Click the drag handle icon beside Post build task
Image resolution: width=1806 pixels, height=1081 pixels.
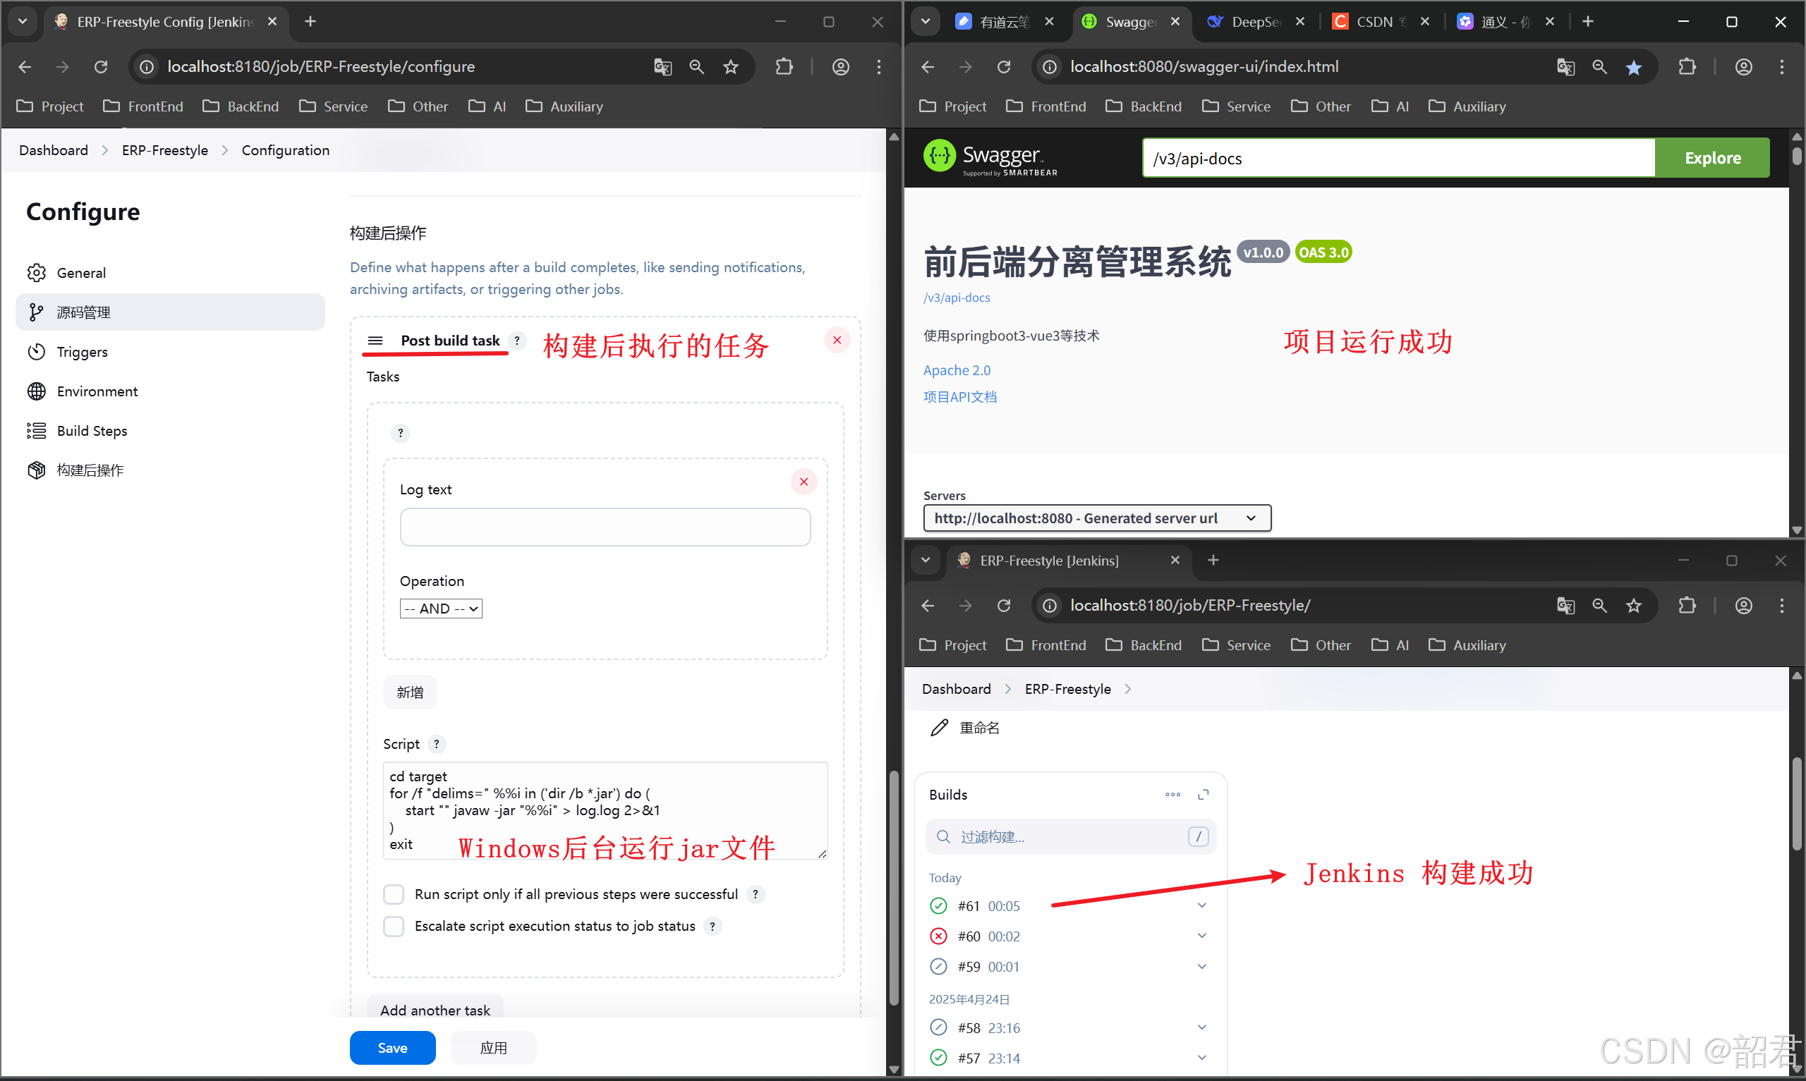tap(375, 340)
